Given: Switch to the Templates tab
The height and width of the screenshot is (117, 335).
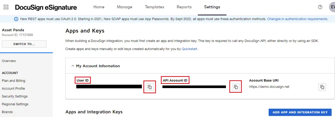Looking at the screenshot, I should (x=154, y=7).
